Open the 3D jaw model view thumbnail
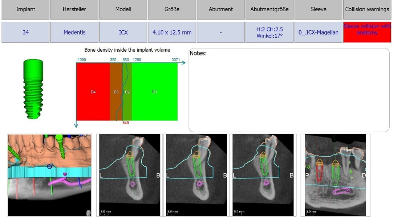The image size is (393, 217). tap(50, 175)
